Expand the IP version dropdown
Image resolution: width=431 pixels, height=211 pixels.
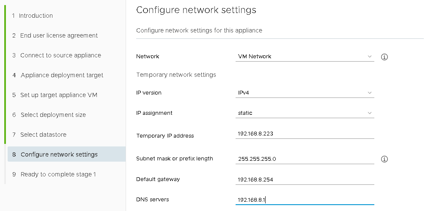point(305,93)
